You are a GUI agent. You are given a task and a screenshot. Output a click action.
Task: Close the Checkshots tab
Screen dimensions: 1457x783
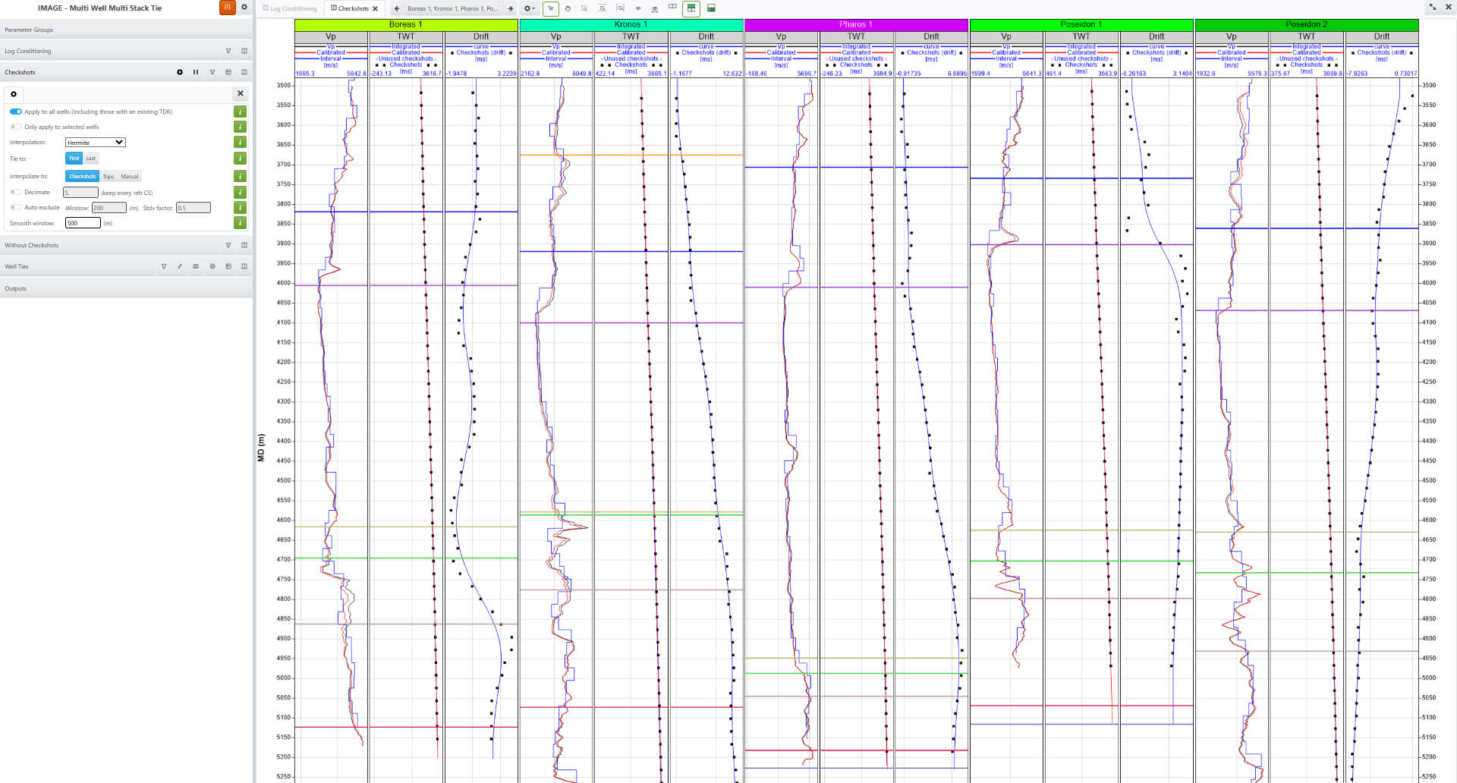point(375,8)
